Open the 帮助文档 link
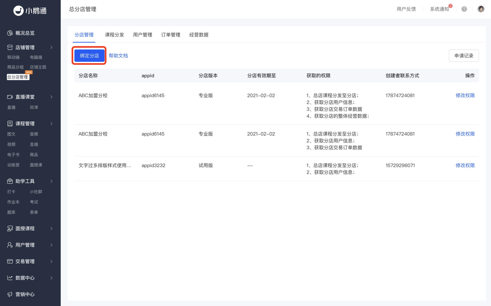Screen dimensions: 491x306 click(x=118, y=55)
